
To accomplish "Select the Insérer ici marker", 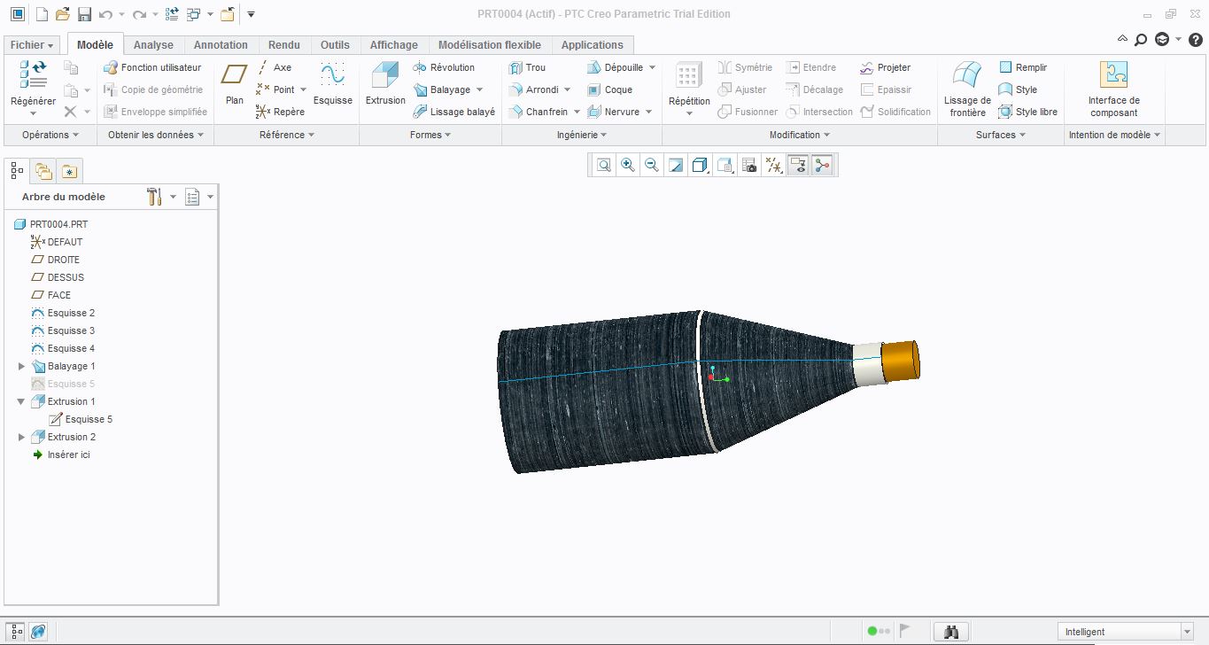I will tap(61, 455).
